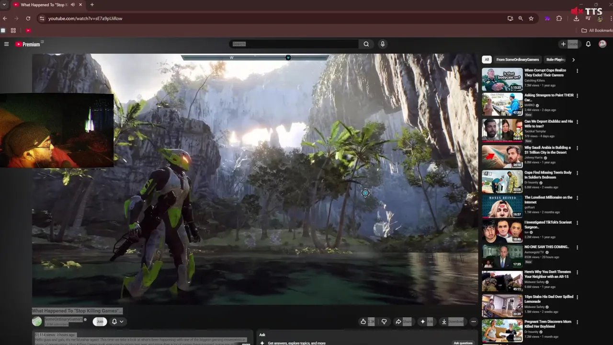
Task: Reload the page
Action: pos(28,18)
